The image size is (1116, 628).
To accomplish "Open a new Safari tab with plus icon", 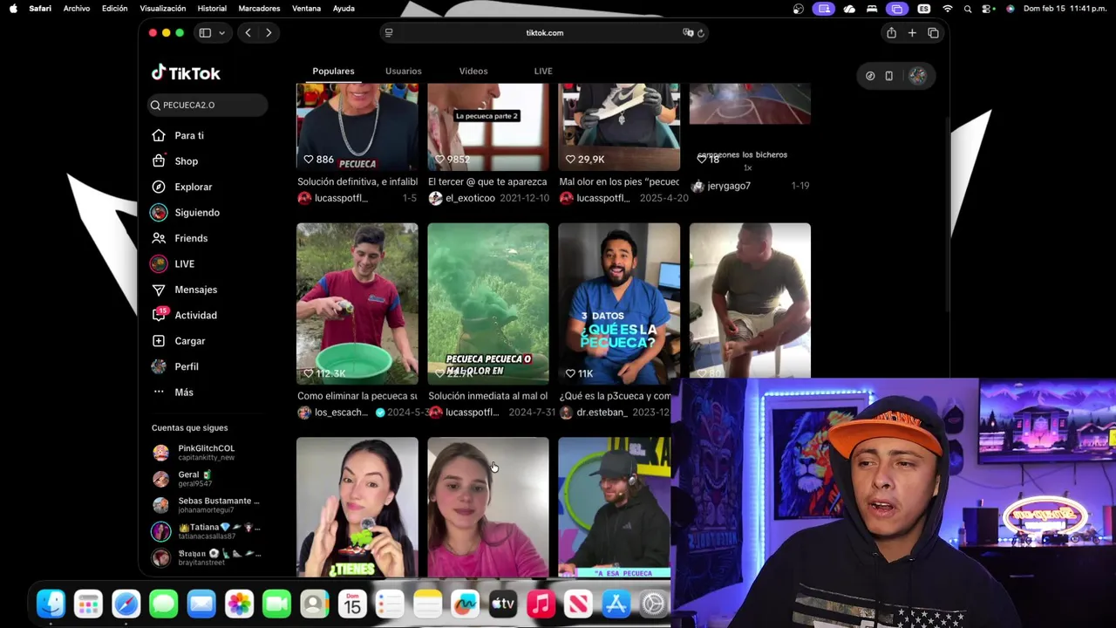I will point(912,33).
